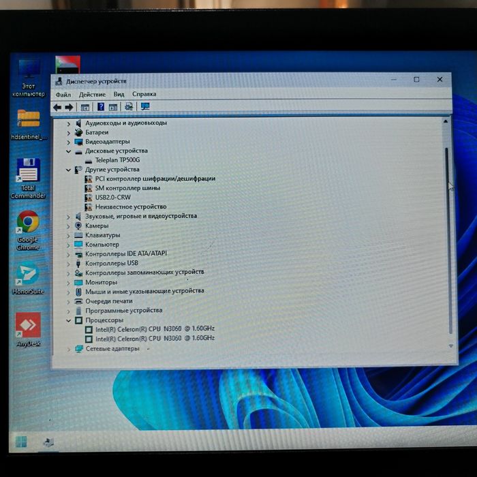Click the Help question-mark toolbar icon
This screenshot has height=477, width=477.
(101, 107)
